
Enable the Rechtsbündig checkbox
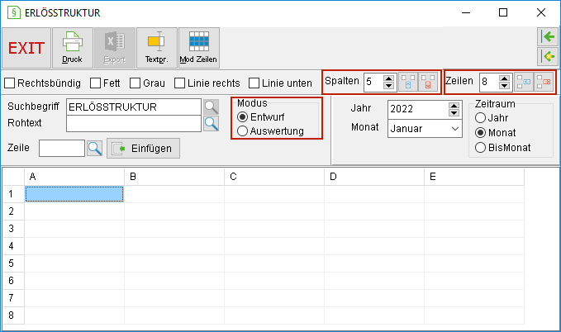coord(10,83)
